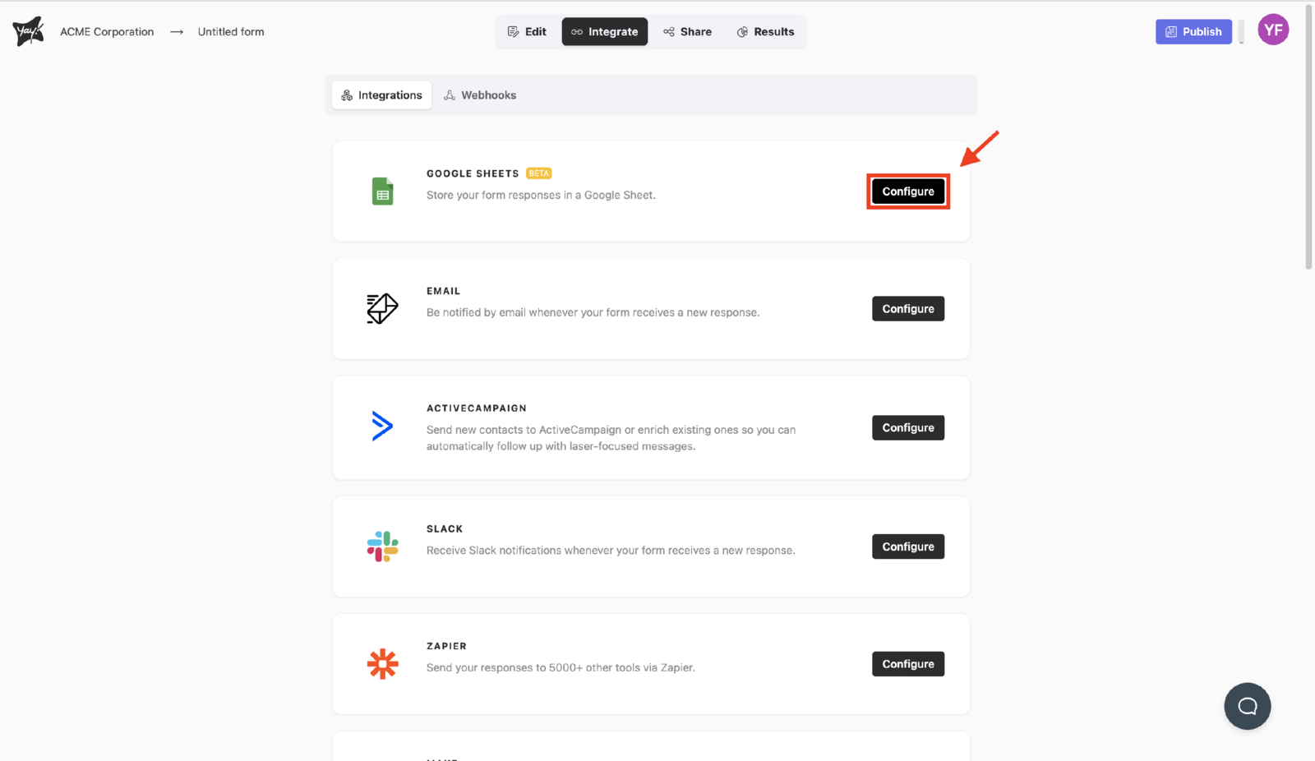Screen dimensions: 1315x761
Task: Click the YF profile avatar
Action: click(x=1273, y=30)
